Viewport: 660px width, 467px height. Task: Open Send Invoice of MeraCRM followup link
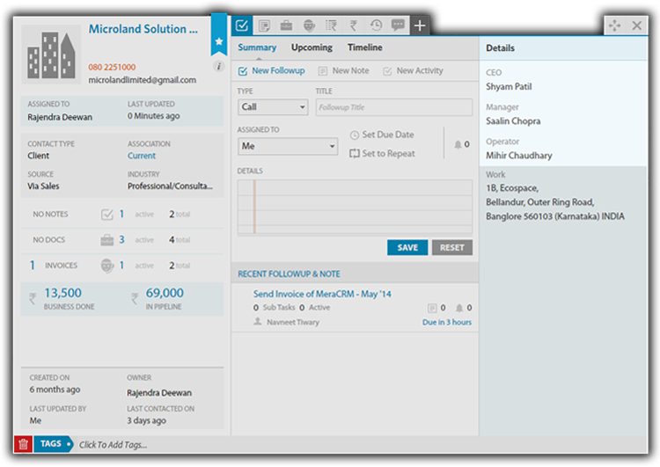point(320,294)
